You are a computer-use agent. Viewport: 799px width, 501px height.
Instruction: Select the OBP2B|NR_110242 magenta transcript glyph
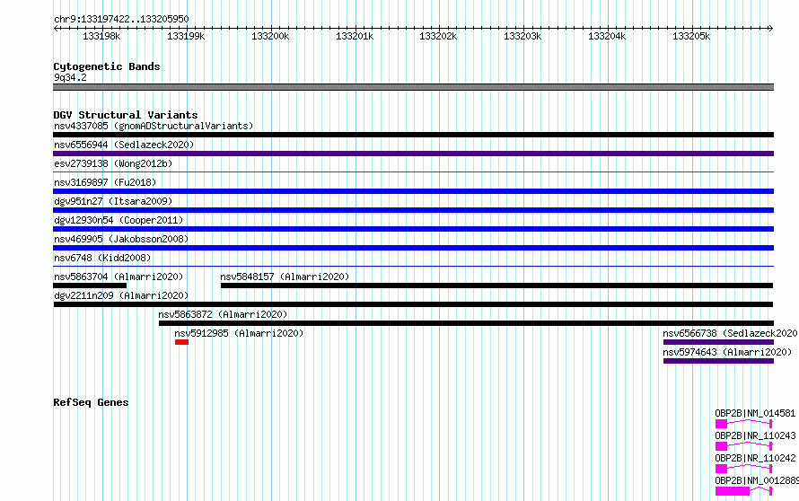[744, 469]
